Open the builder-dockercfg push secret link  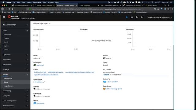[x=114, y=89]
